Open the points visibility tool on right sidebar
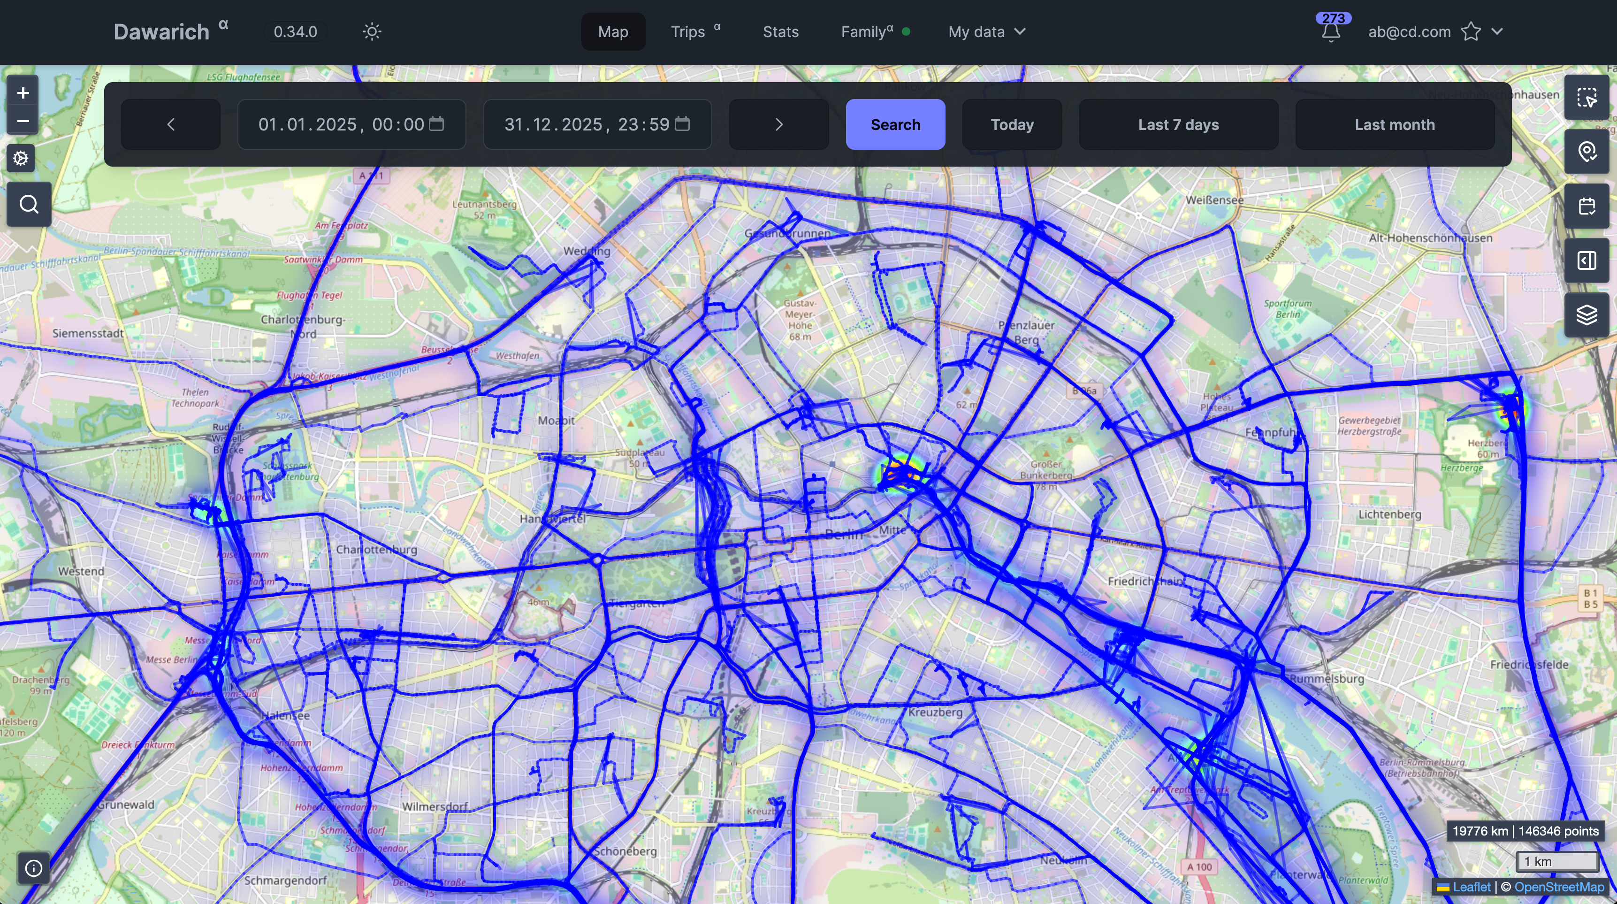This screenshot has width=1617, height=904. pyautogui.click(x=1587, y=151)
